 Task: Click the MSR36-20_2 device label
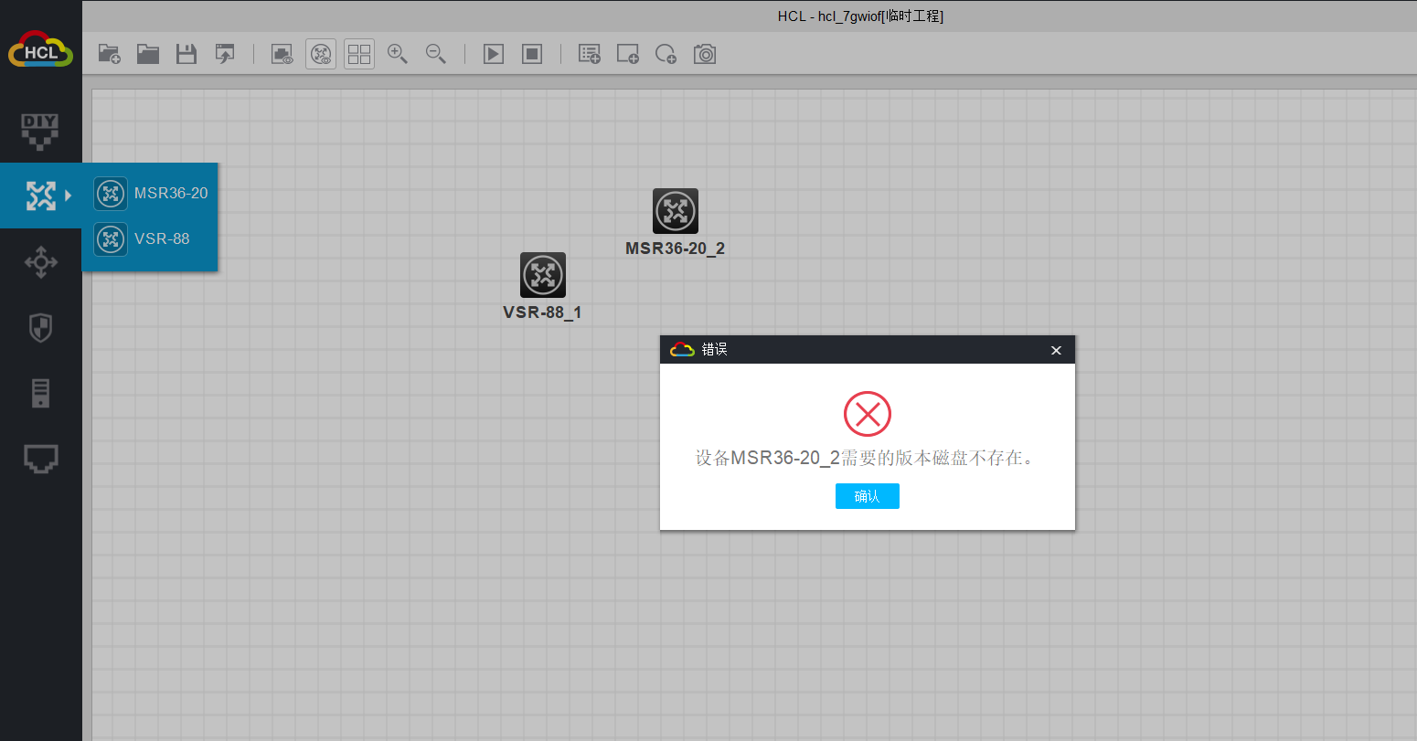point(676,249)
